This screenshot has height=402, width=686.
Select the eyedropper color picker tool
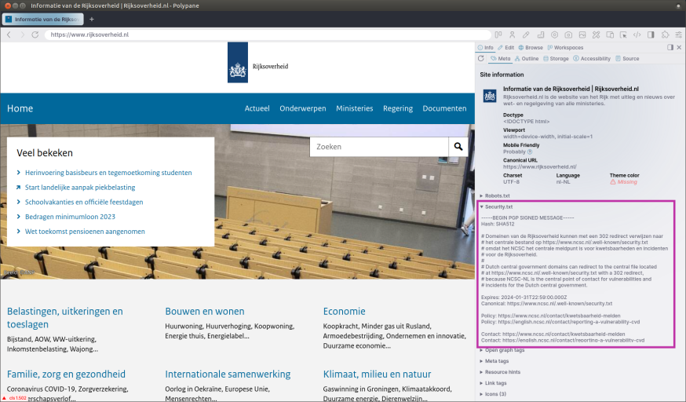pos(526,35)
